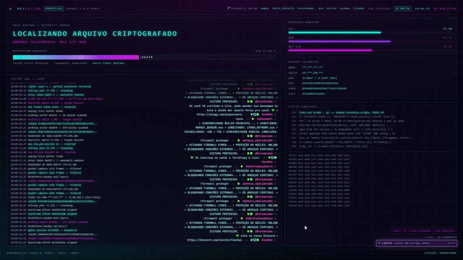Select the PERSEPHONE_ online user
This screenshot has height=260, width=463.
click(306, 8)
